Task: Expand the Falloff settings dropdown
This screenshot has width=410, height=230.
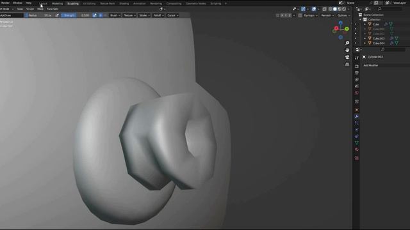Action: tap(158, 15)
